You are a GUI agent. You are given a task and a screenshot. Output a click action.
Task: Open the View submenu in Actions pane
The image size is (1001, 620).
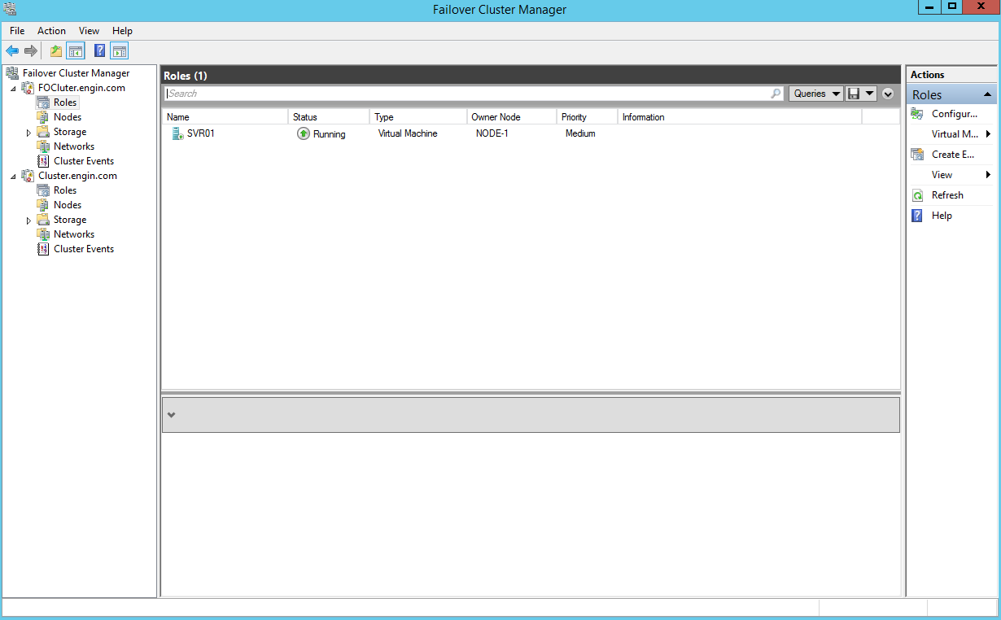click(x=988, y=175)
